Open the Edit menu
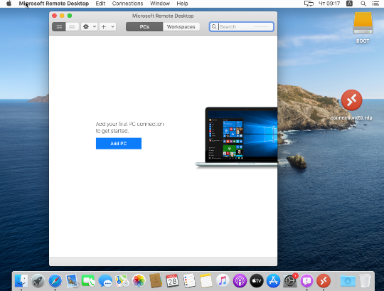This screenshot has width=384, height=291. (x=100, y=4)
